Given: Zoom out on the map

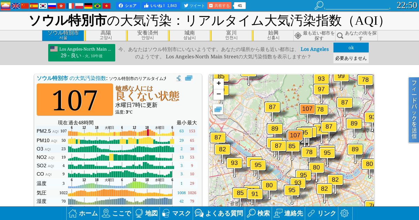Looking at the screenshot, I should (219, 94).
